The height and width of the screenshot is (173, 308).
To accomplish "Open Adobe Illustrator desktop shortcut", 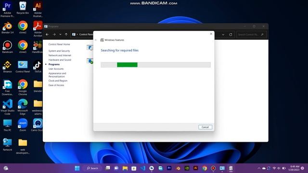I will [x=38, y=10].
